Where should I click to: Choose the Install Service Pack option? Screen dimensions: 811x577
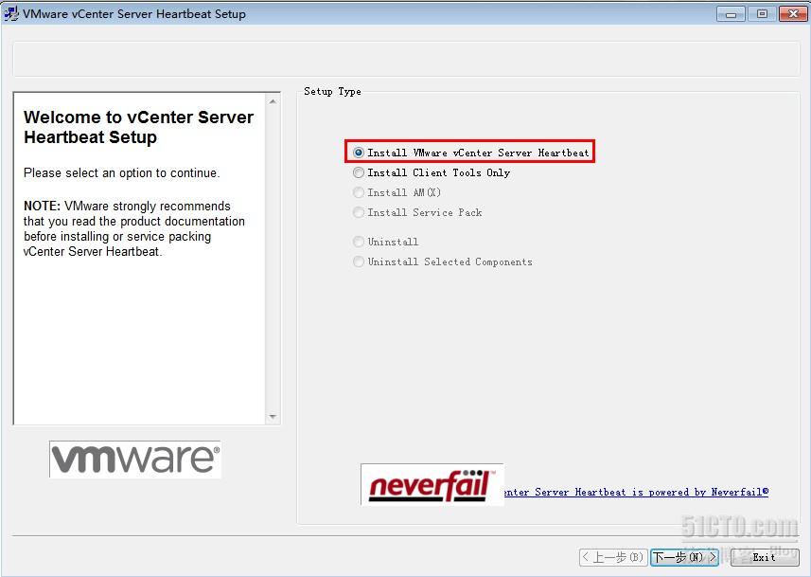(417, 212)
